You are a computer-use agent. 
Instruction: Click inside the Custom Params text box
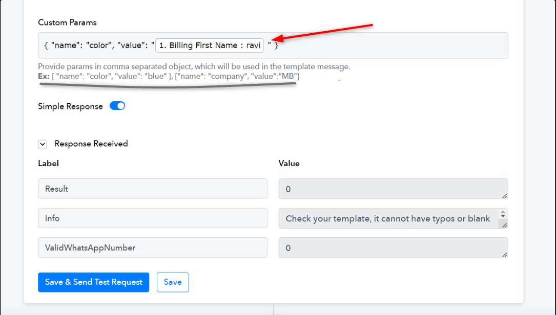tap(390, 46)
